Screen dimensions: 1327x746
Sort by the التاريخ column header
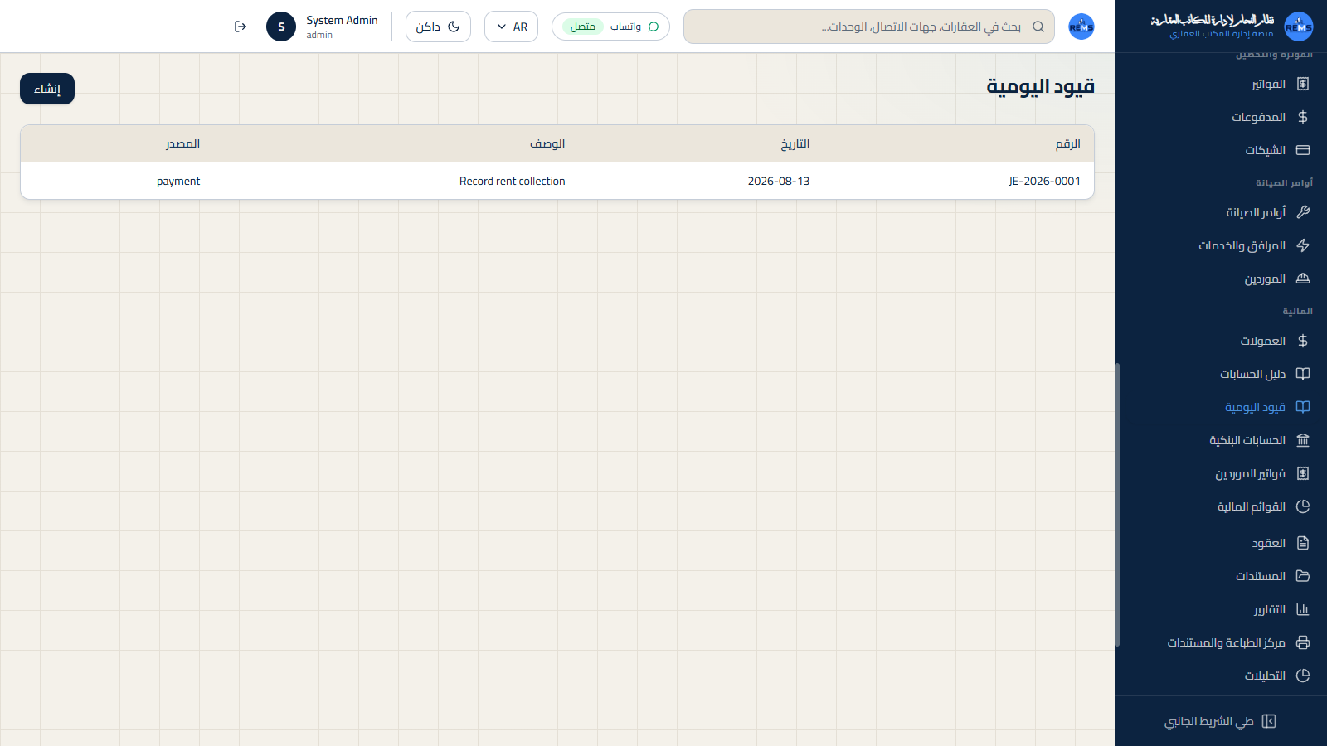(795, 143)
